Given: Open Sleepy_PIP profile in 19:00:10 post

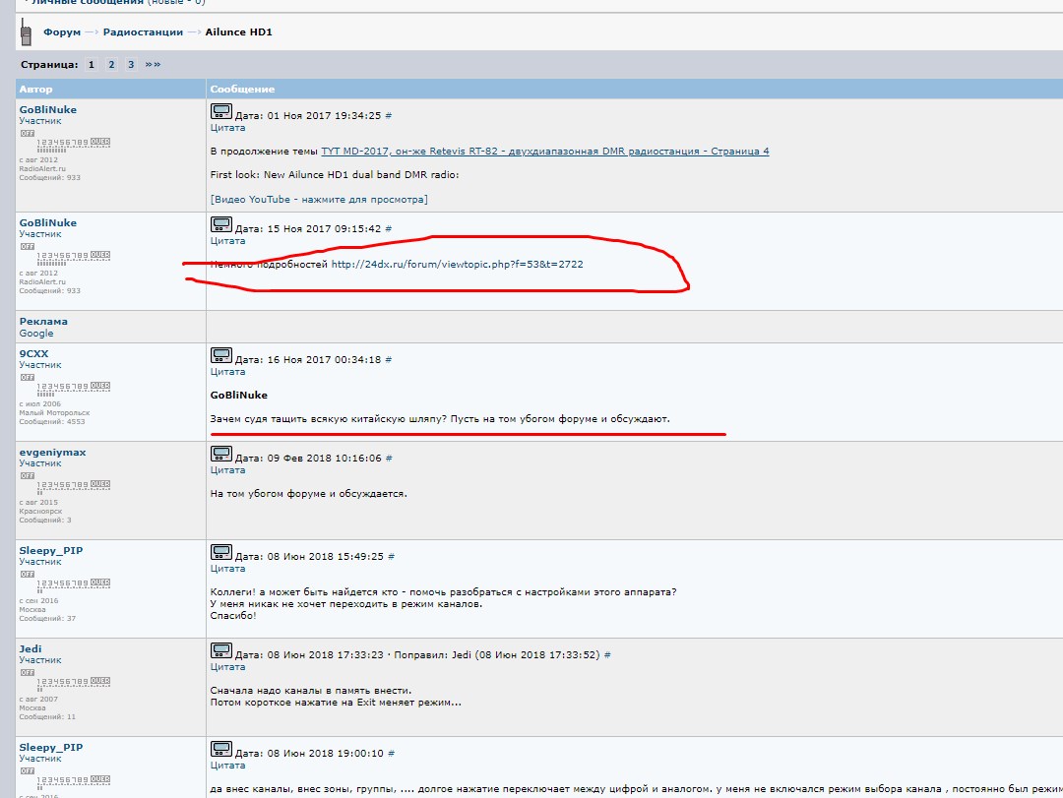Looking at the screenshot, I should point(51,747).
